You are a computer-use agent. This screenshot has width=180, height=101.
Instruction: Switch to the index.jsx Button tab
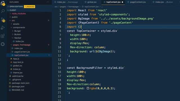[x=163, y=2]
